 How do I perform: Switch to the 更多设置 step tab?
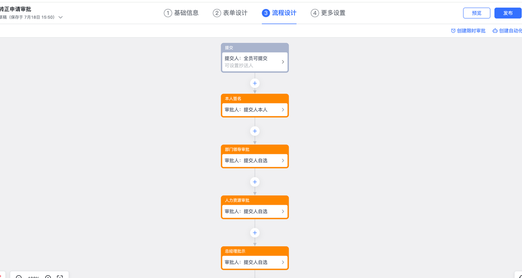coord(328,13)
